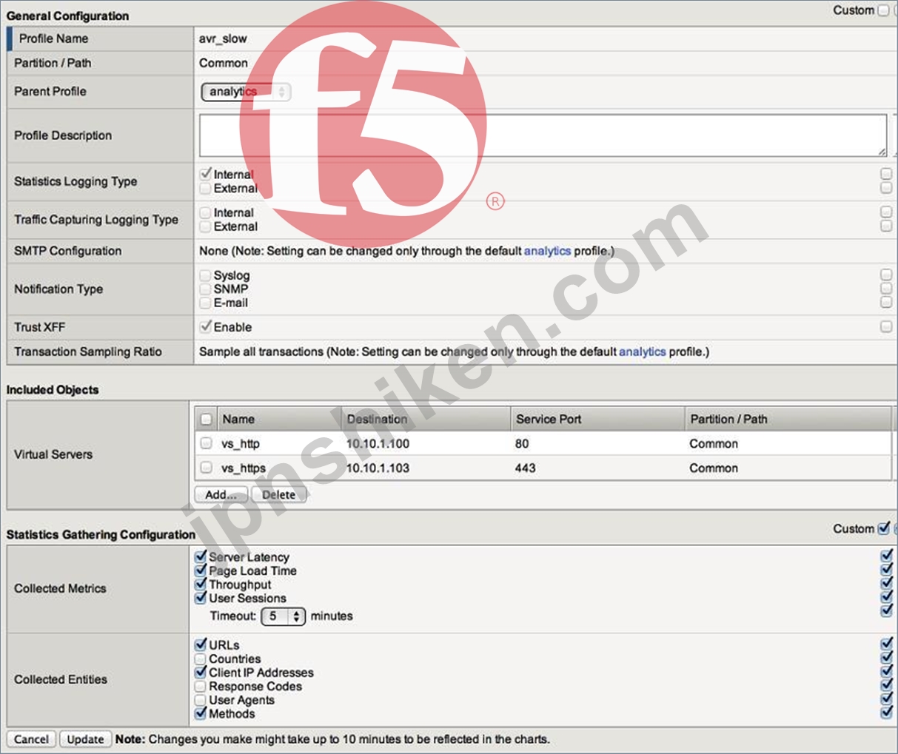Toggle right-side custom checkbox for URLs row
Viewport: 898px width, 754px height.
pyautogui.click(x=887, y=644)
